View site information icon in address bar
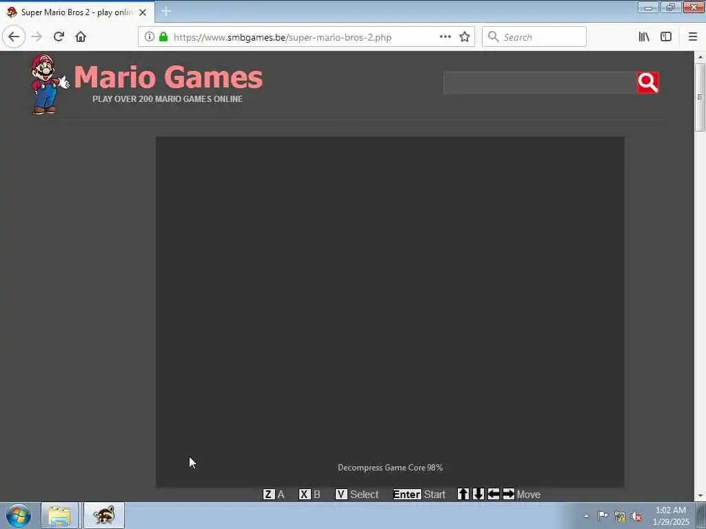The image size is (706, 529). tap(150, 37)
